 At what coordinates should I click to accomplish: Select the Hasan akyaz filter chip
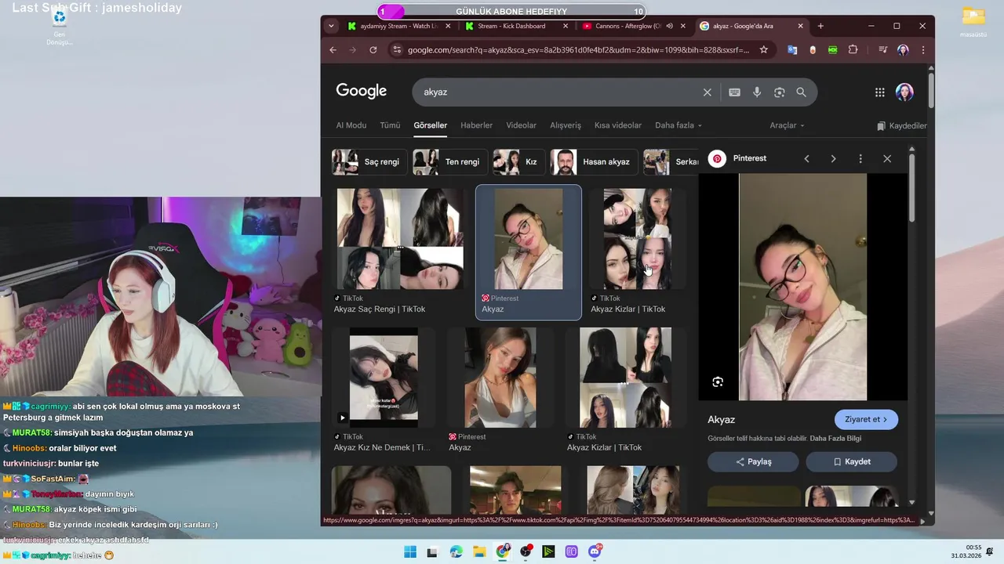tap(593, 162)
